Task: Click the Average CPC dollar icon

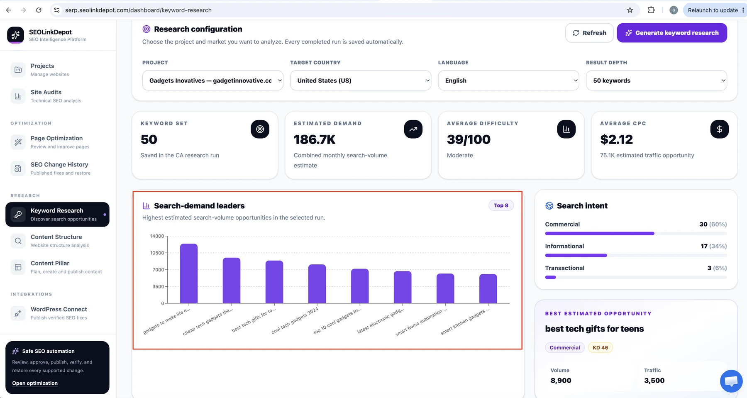Action: click(x=719, y=129)
